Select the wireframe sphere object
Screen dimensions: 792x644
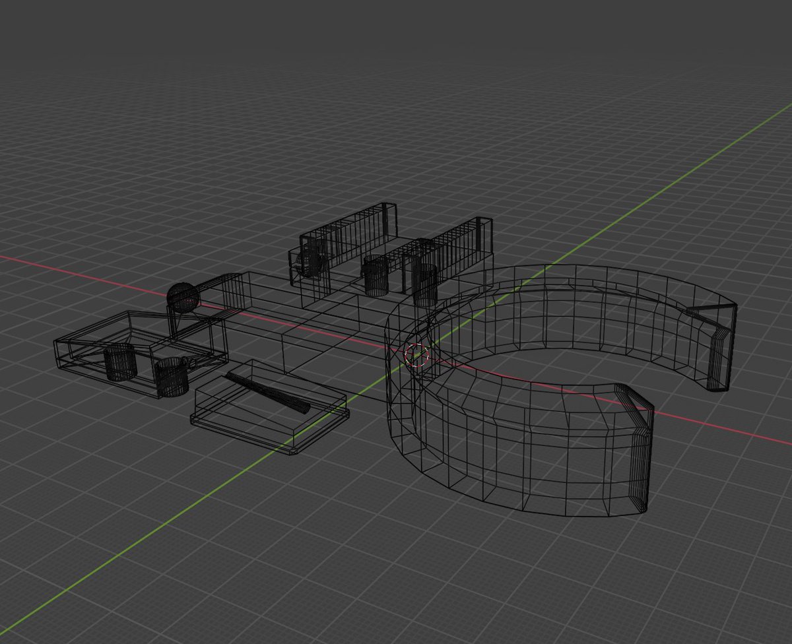[182, 298]
